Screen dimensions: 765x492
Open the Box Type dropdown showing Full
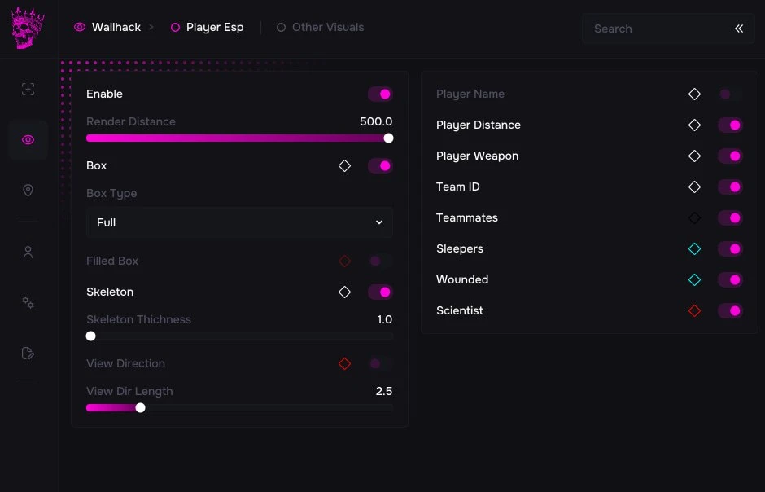(239, 222)
